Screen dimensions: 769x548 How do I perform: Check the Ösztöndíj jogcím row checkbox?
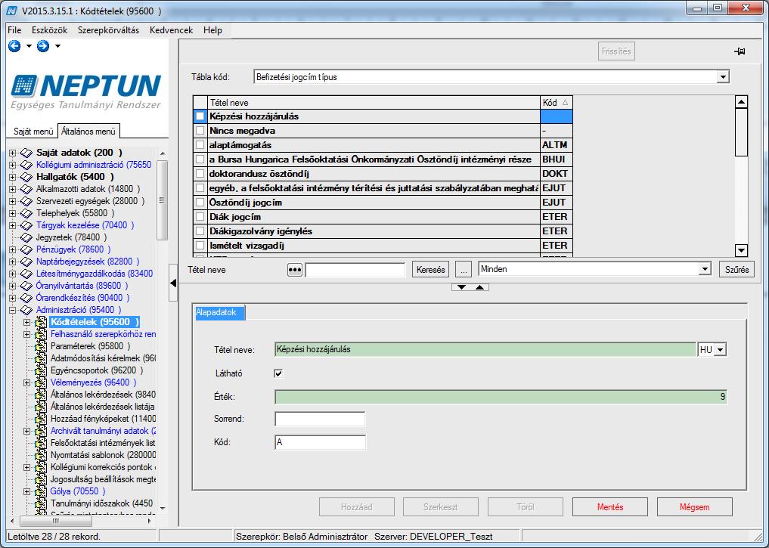tap(200, 203)
